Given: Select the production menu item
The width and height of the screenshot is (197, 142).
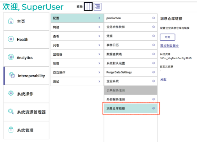Looking at the screenshot, I should 131,18.
